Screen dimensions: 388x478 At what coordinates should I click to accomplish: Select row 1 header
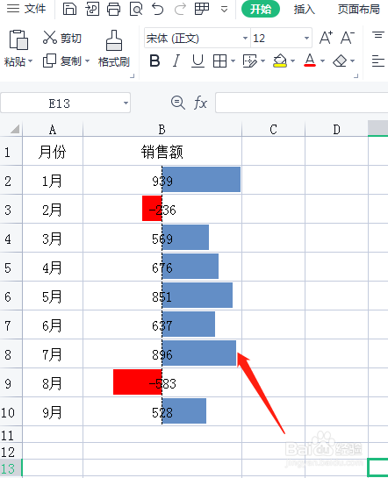click(x=11, y=152)
